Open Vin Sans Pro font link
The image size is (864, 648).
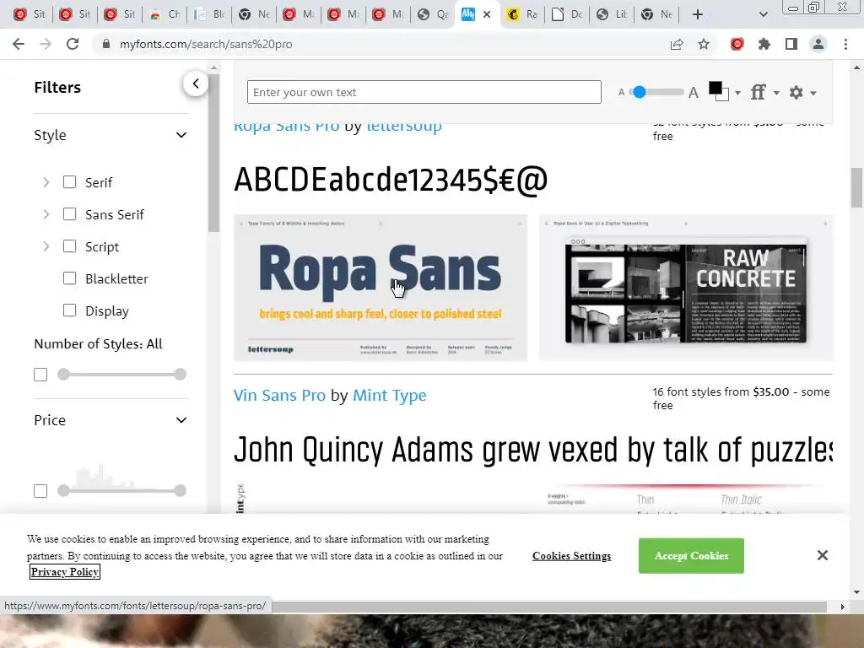click(279, 395)
